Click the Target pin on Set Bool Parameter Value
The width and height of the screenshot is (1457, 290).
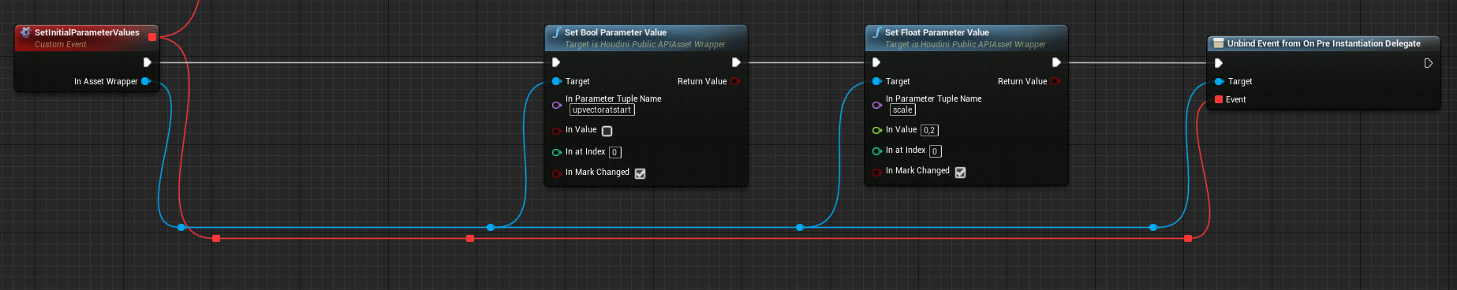pos(556,81)
